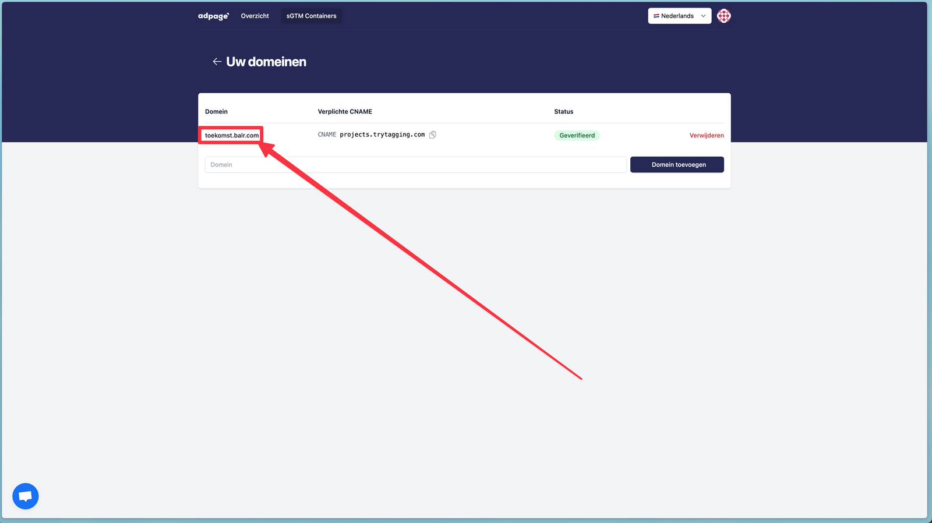Click the language dropdown chevron arrow

[703, 16]
